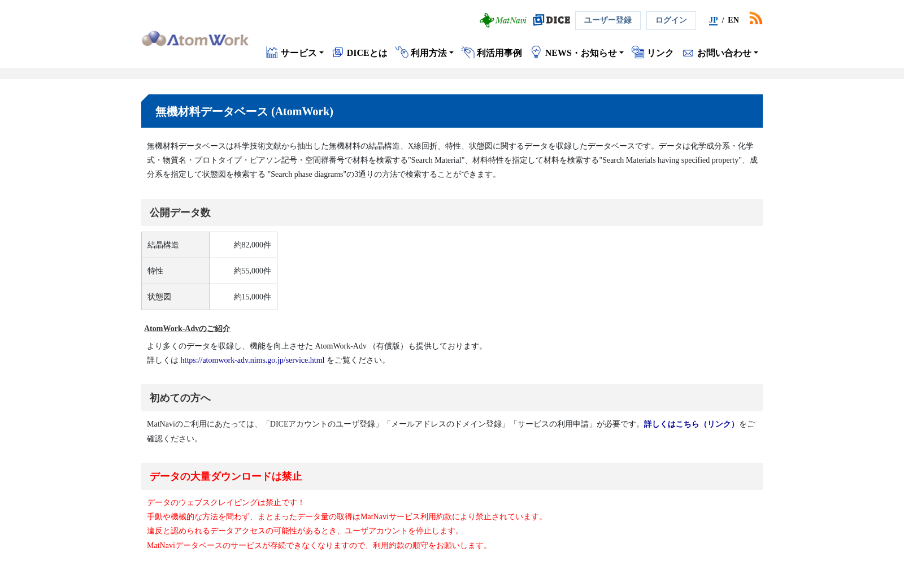The width and height of the screenshot is (904, 565).
Task: Open the 詳しくはこちら（リンク） link
Action: [691, 424]
